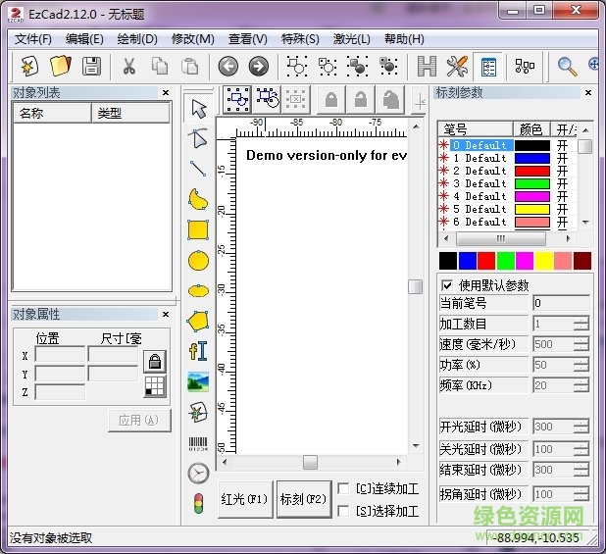
Task: Select the arrow pick tool
Action: click(199, 109)
